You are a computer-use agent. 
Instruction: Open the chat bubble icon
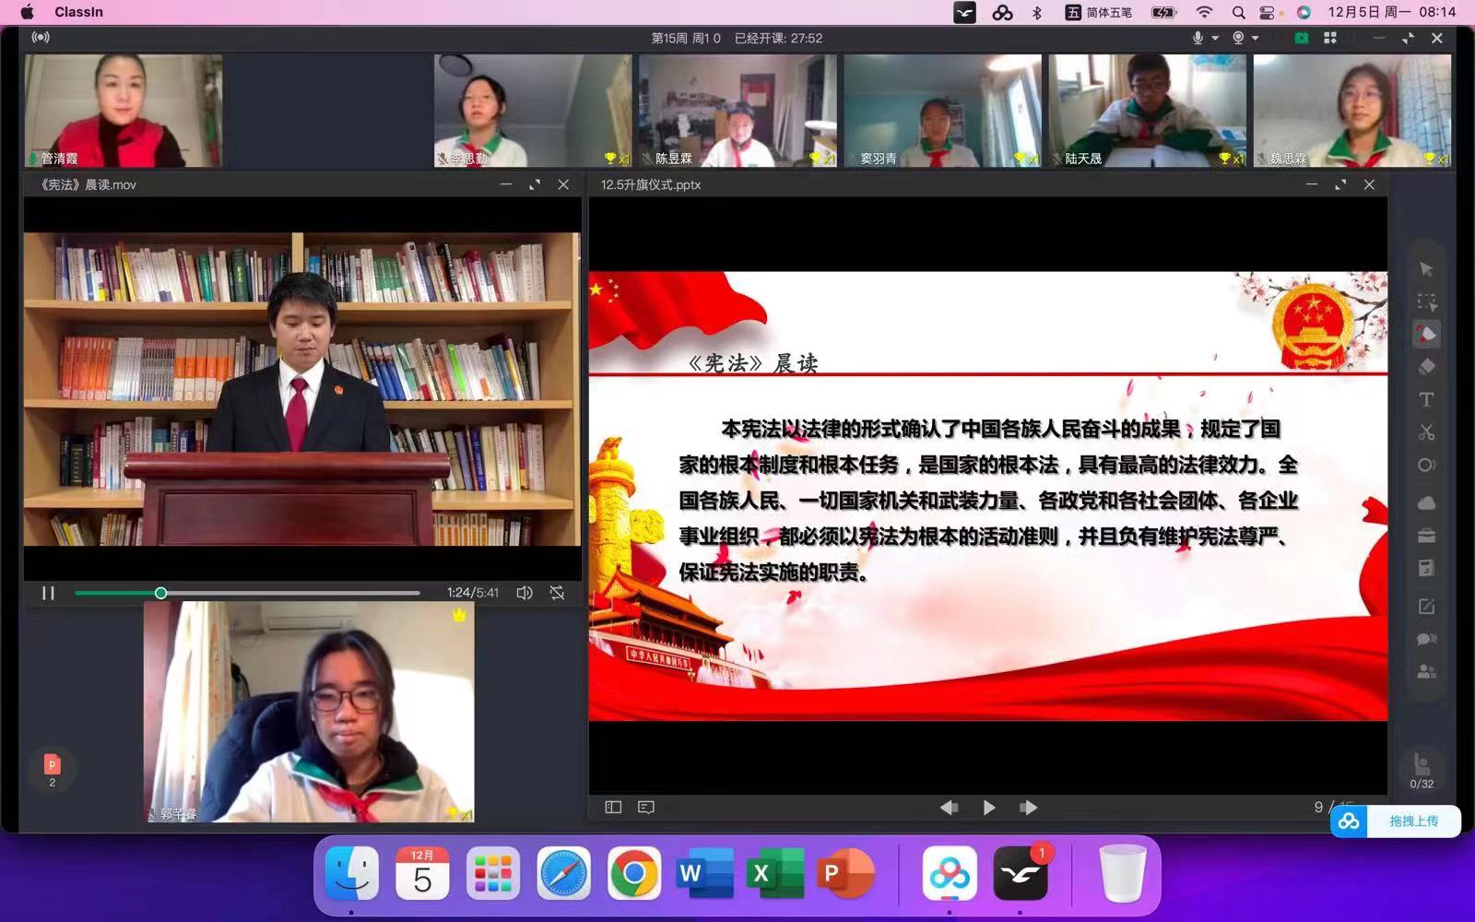coord(1426,639)
